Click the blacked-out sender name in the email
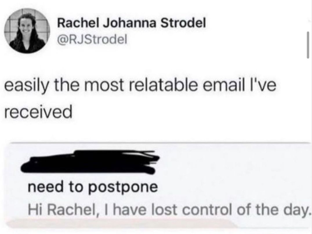The width and height of the screenshot is (312, 234). pyautogui.click(x=90, y=161)
